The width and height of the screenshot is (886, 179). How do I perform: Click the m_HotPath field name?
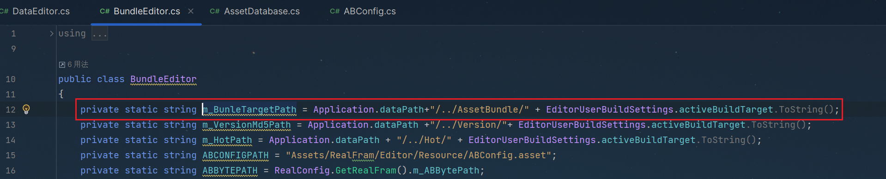coord(227,140)
